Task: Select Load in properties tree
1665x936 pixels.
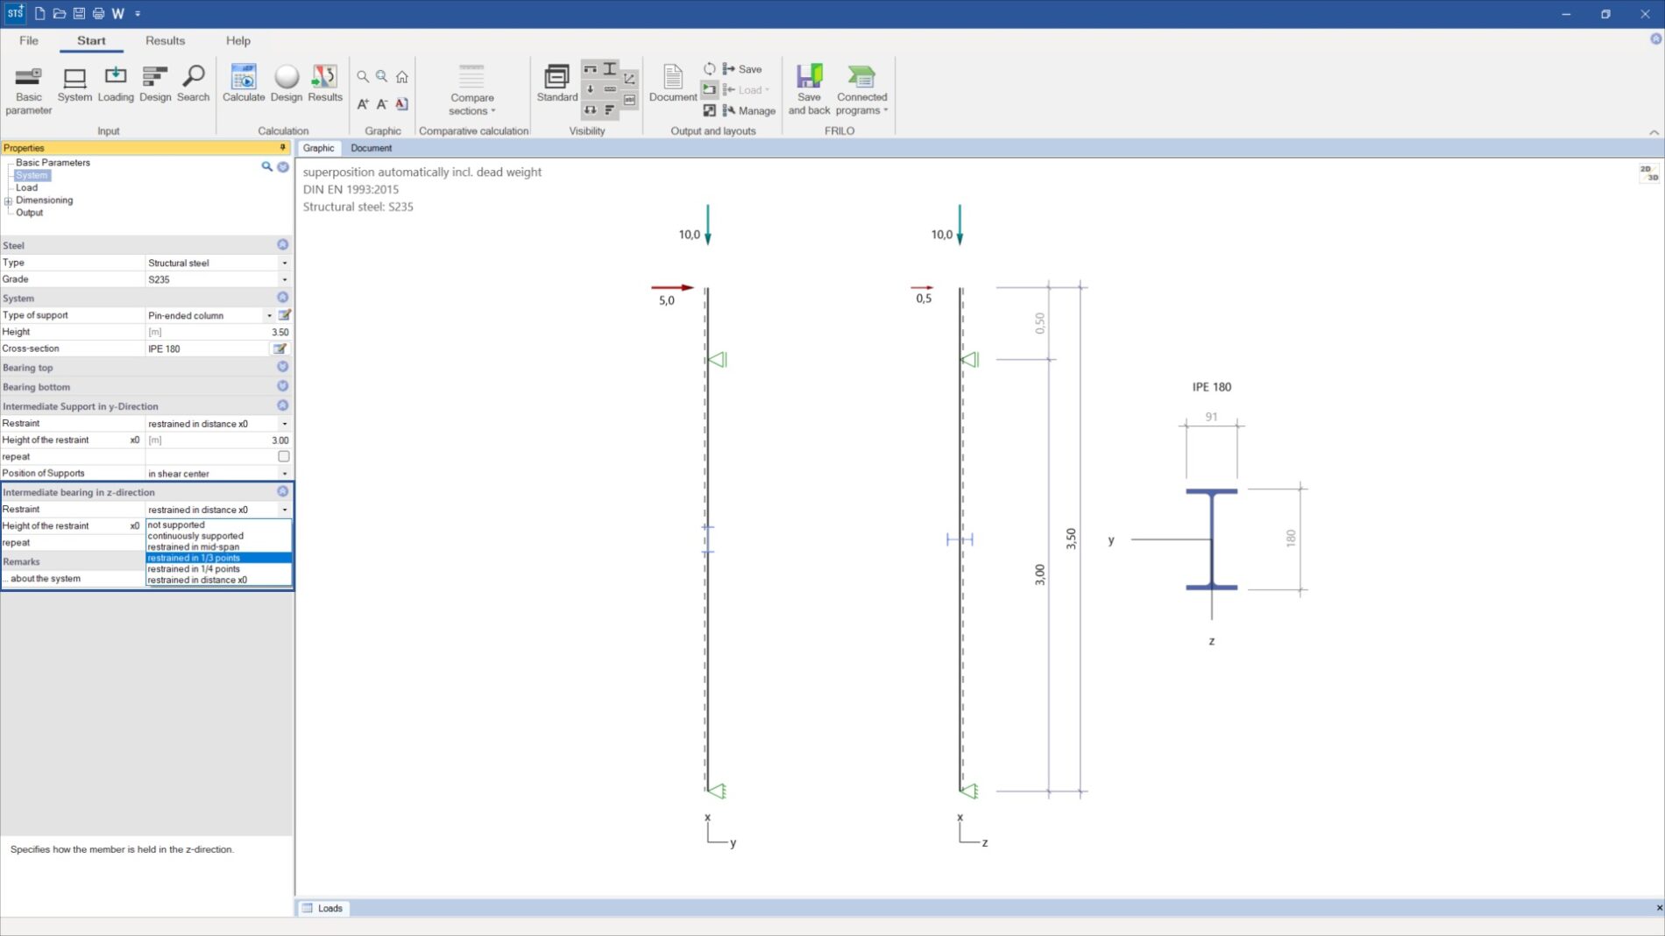Action: tap(26, 187)
